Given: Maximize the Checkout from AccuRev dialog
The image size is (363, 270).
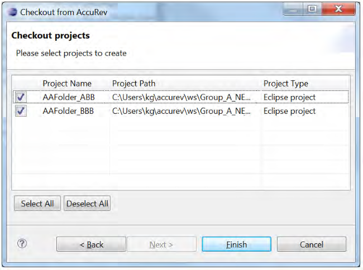Looking at the screenshot, I should (x=312, y=9).
